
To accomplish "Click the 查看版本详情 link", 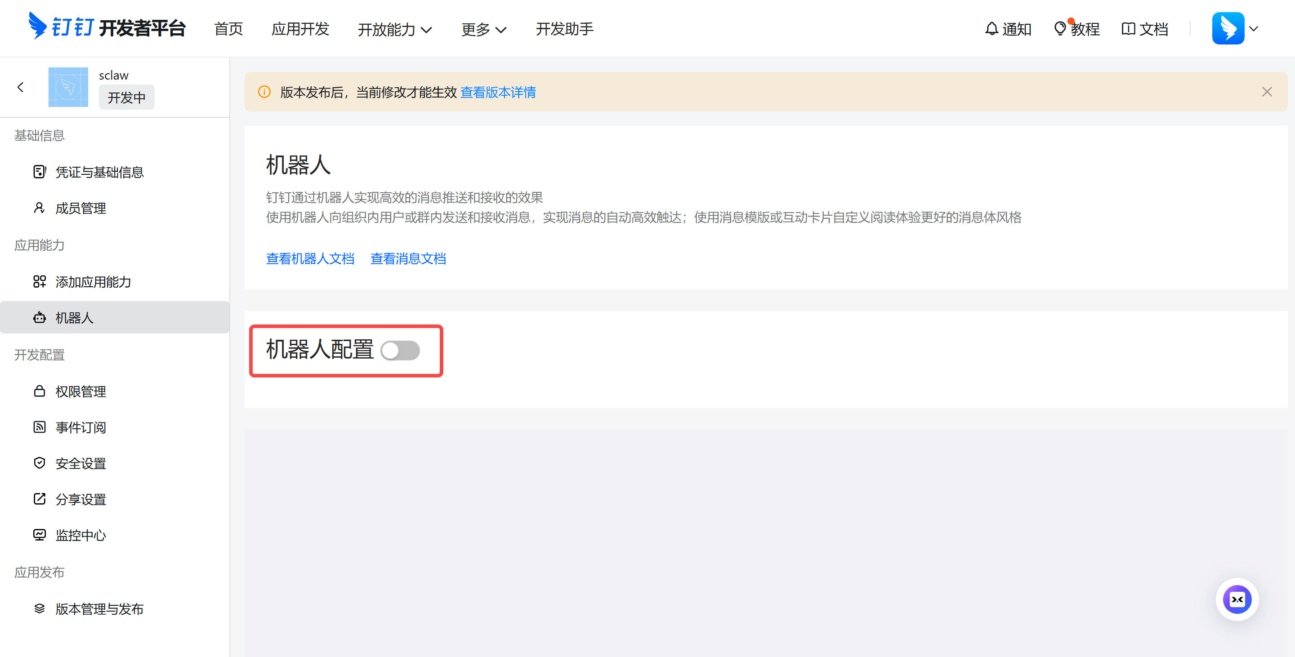I will point(498,93).
